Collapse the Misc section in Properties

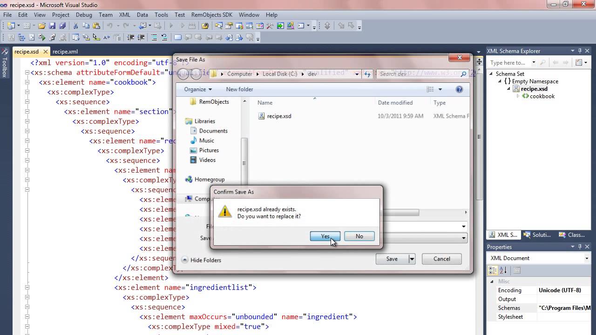click(492, 281)
